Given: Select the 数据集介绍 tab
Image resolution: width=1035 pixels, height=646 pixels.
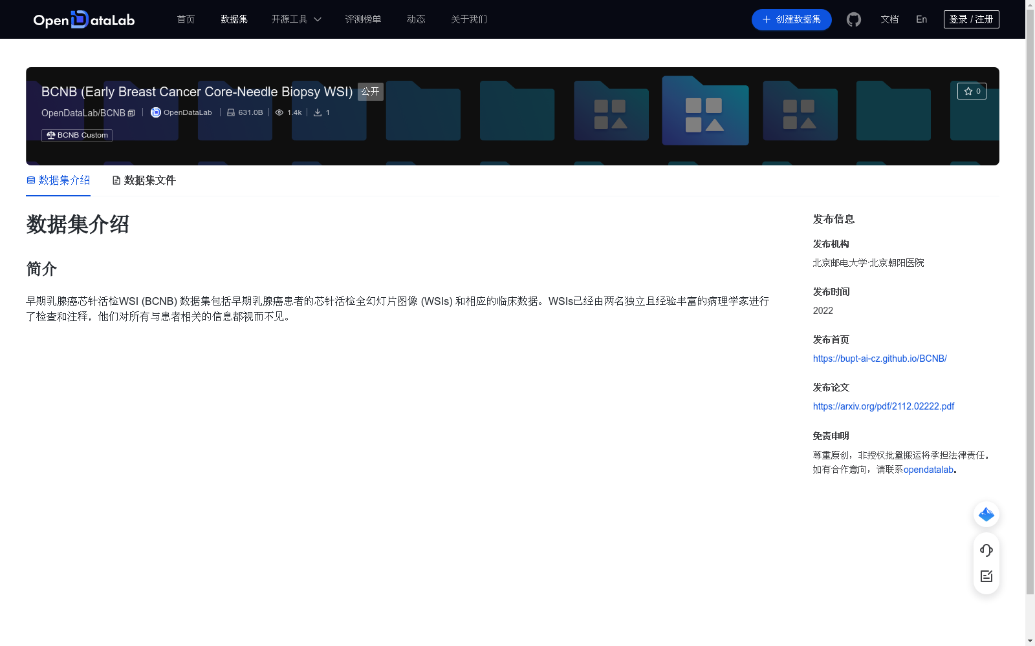Looking at the screenshot, I should point(58,180).
